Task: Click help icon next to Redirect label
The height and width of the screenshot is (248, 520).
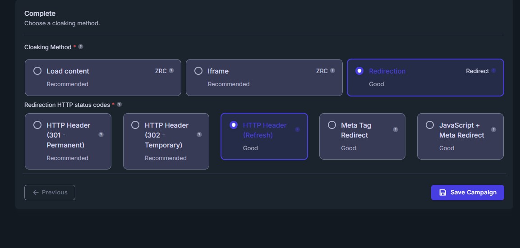Action: point(494,71)
